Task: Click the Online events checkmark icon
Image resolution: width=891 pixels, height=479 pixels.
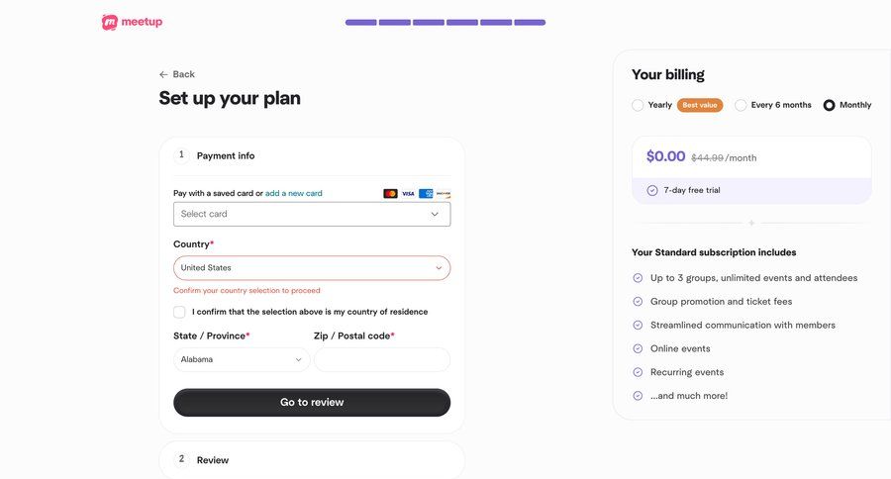Action: (x=638, y=348)
